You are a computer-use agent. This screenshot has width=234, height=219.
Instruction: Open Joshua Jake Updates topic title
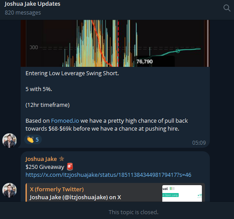click(x=33, y=4)
